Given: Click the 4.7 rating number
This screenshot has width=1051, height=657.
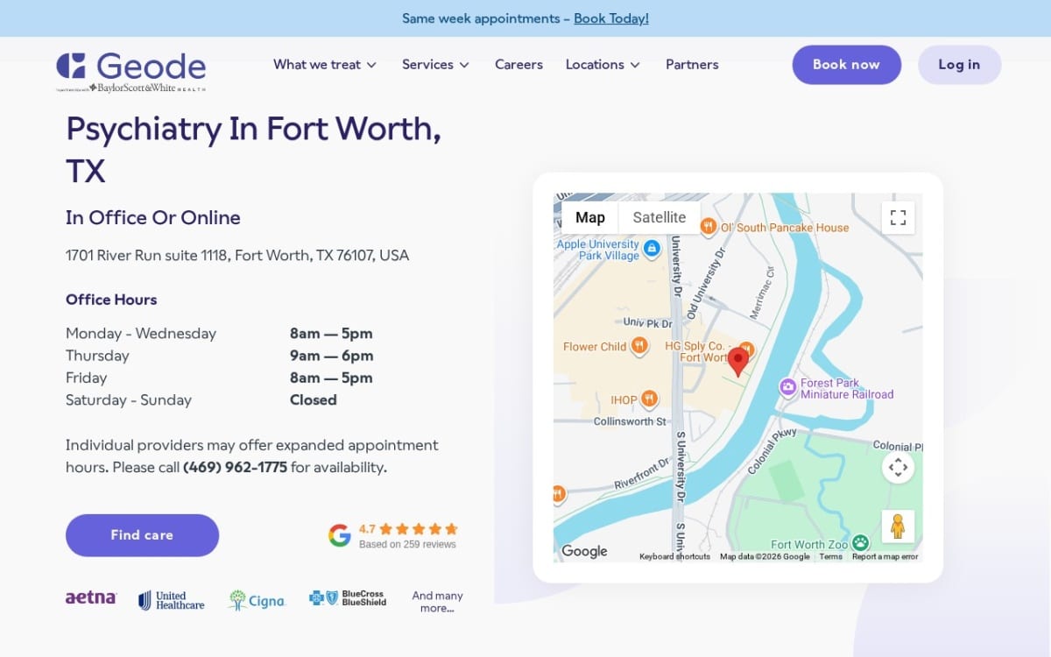Looking at the screenshot, I should [367, 529].
